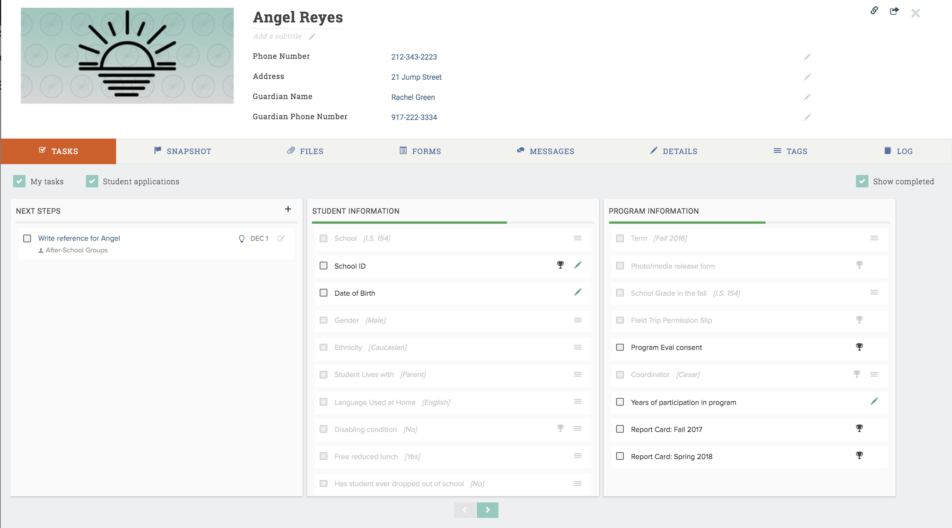Uncheck the My tasks filter
Image resolution: width=952 pixels, height=528 pixels.
pyautogui.click(x=19, y=181)
